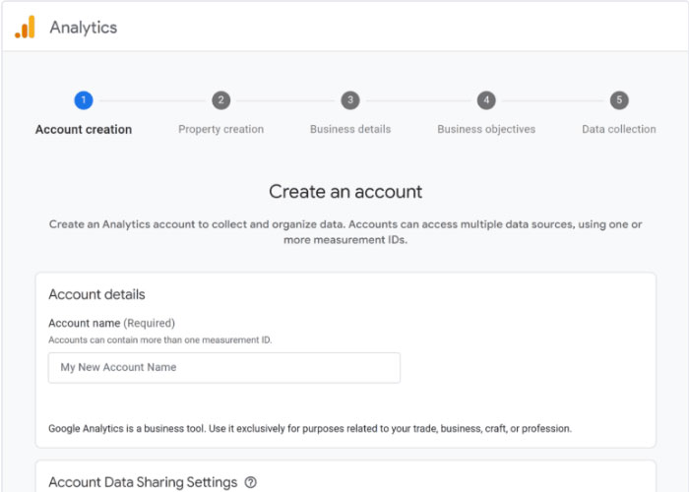Click the Create an account heading

click(x=345, y=192)
